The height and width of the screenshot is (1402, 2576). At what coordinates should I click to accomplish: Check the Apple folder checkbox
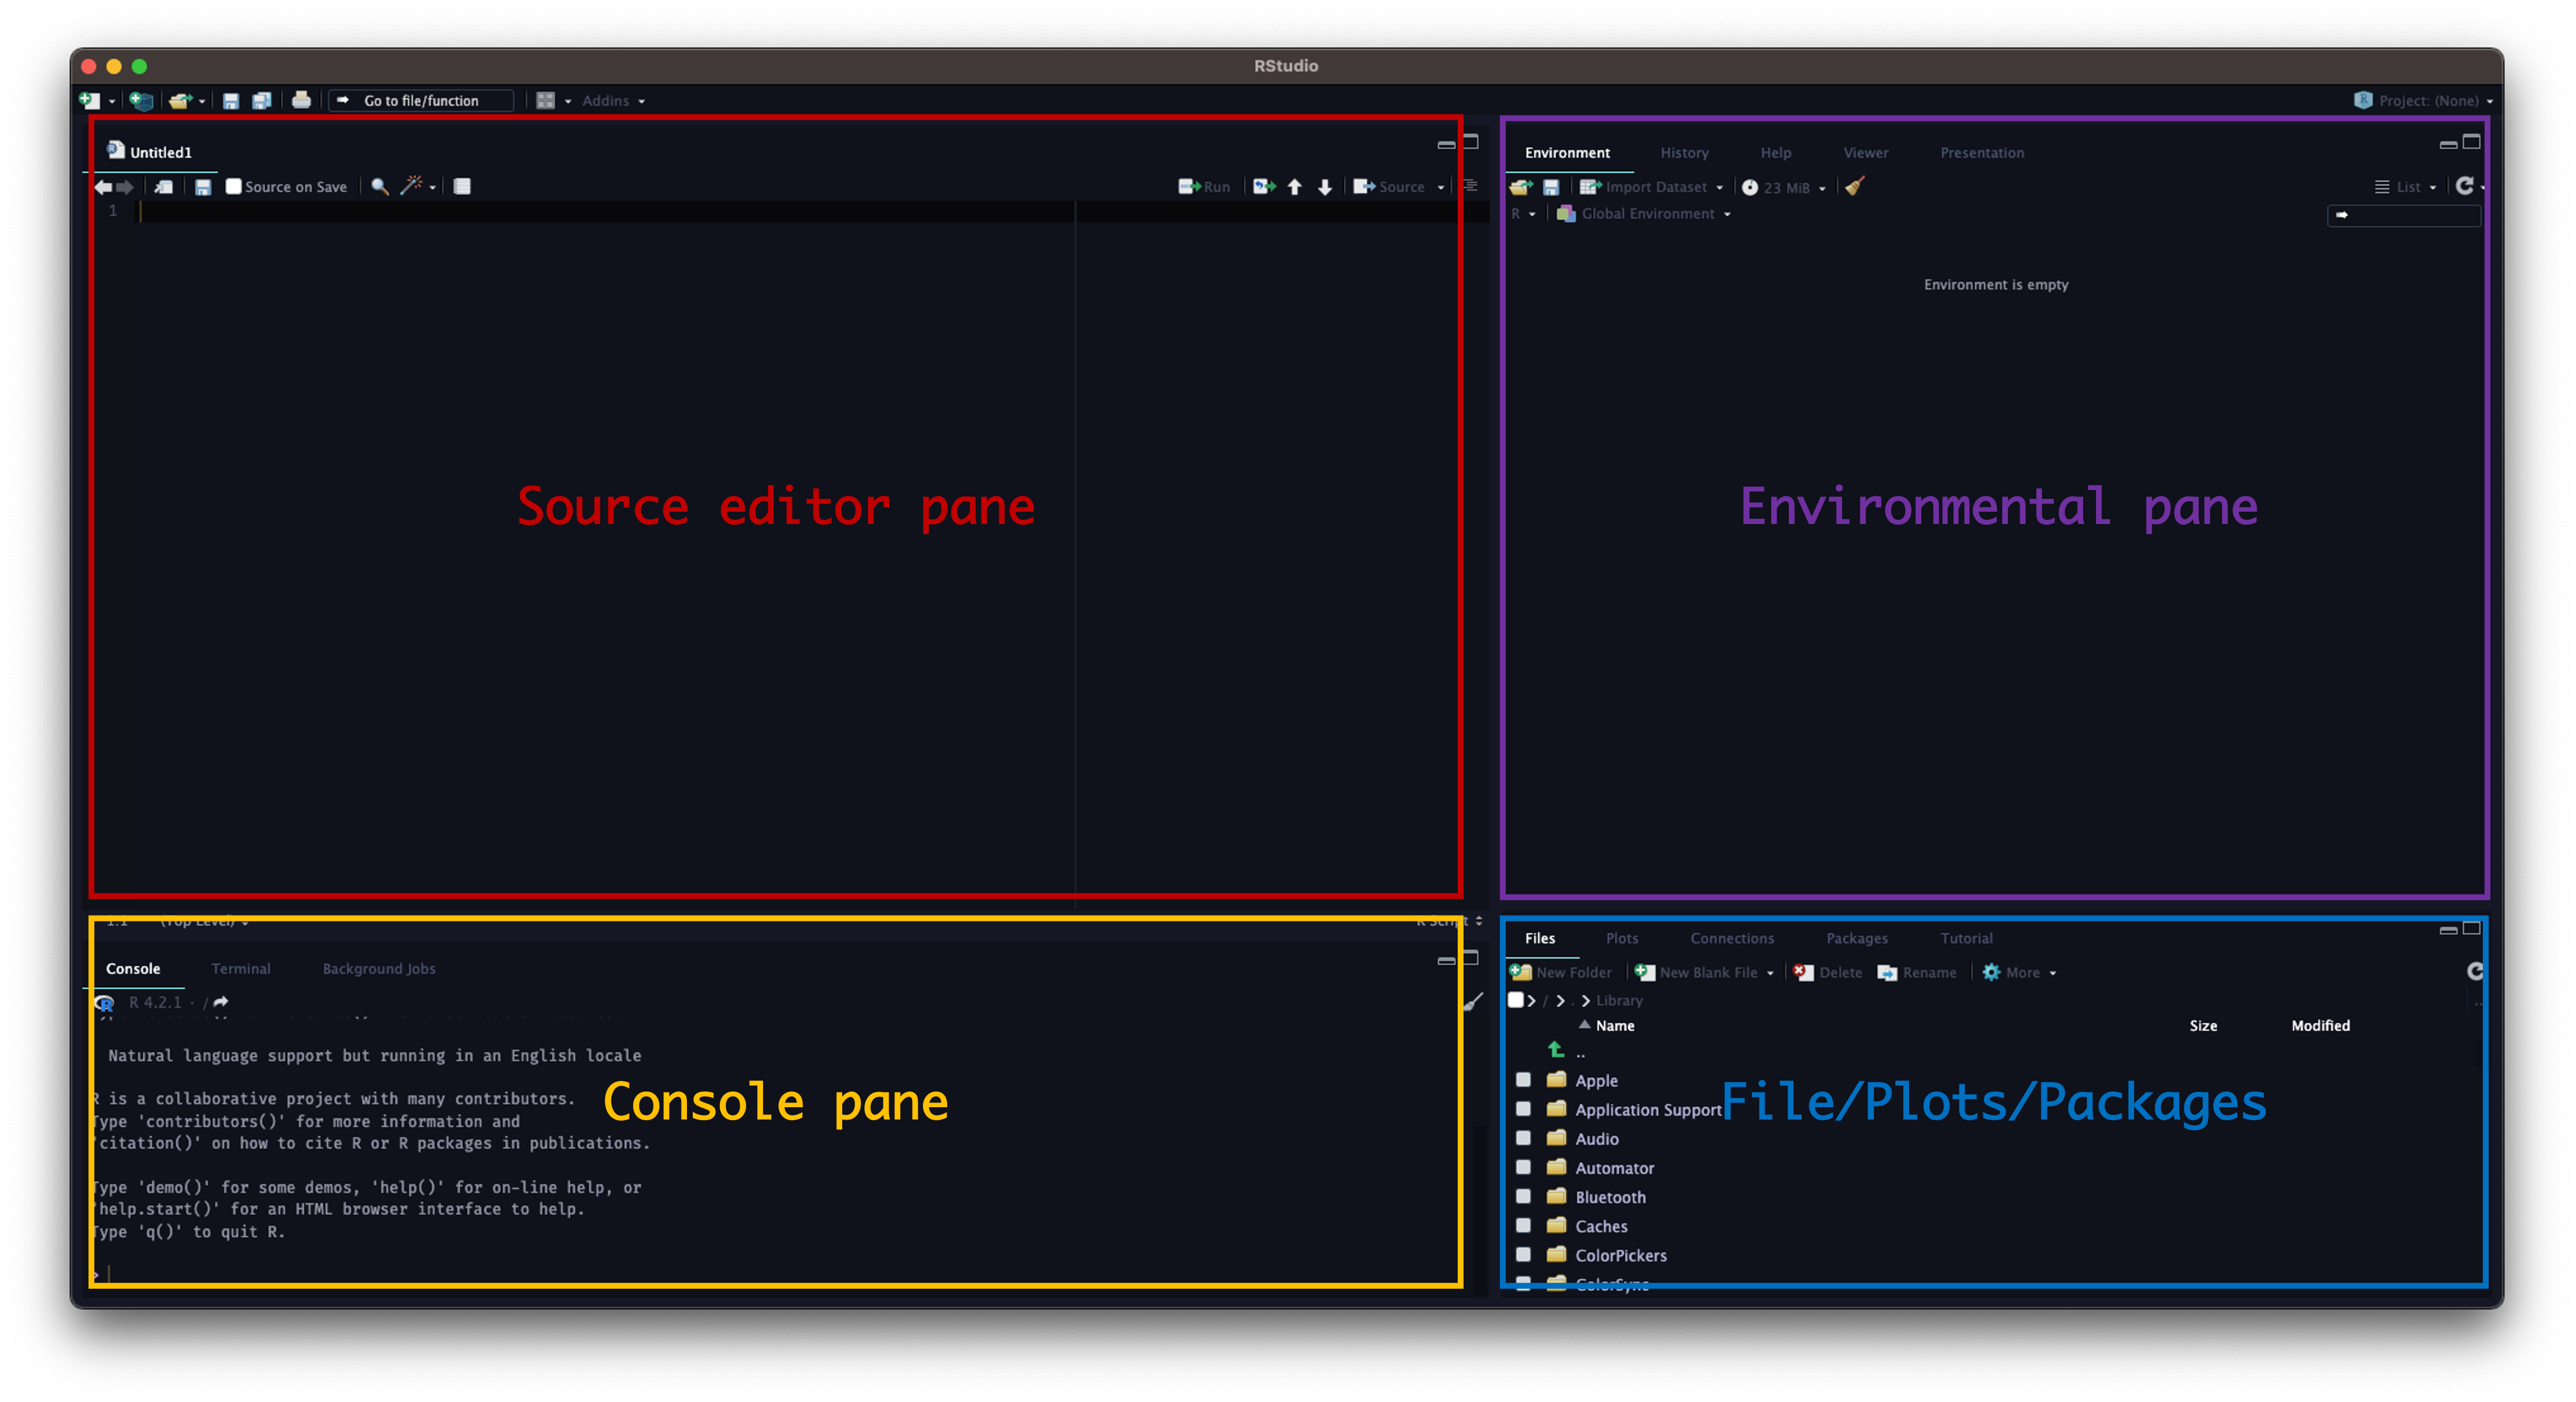point(1523,1080)
